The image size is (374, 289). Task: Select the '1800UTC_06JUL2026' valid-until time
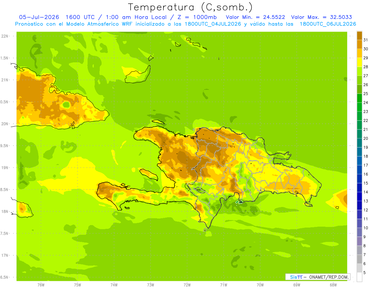tap(328, 24)
